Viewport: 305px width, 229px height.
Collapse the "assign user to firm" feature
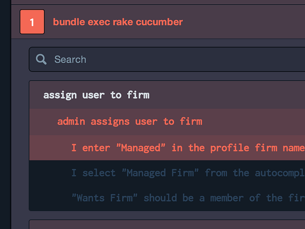click(96, 95)
